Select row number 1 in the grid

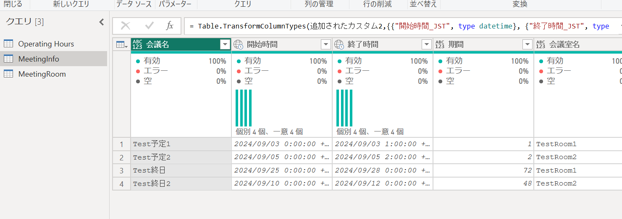tap(122, 144)
